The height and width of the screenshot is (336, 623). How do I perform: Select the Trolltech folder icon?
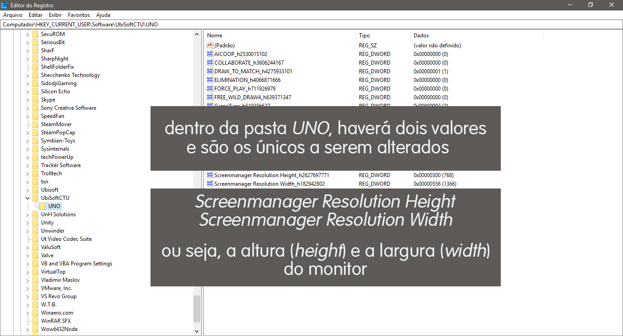(x=35, y=173)
